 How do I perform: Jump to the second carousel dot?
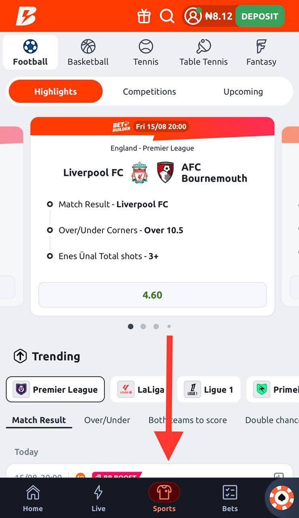(x=143, y=327)
